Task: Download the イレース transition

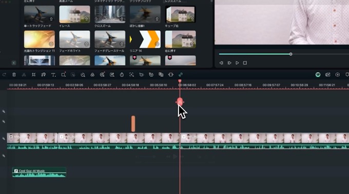Action: (x=86, y=19)
